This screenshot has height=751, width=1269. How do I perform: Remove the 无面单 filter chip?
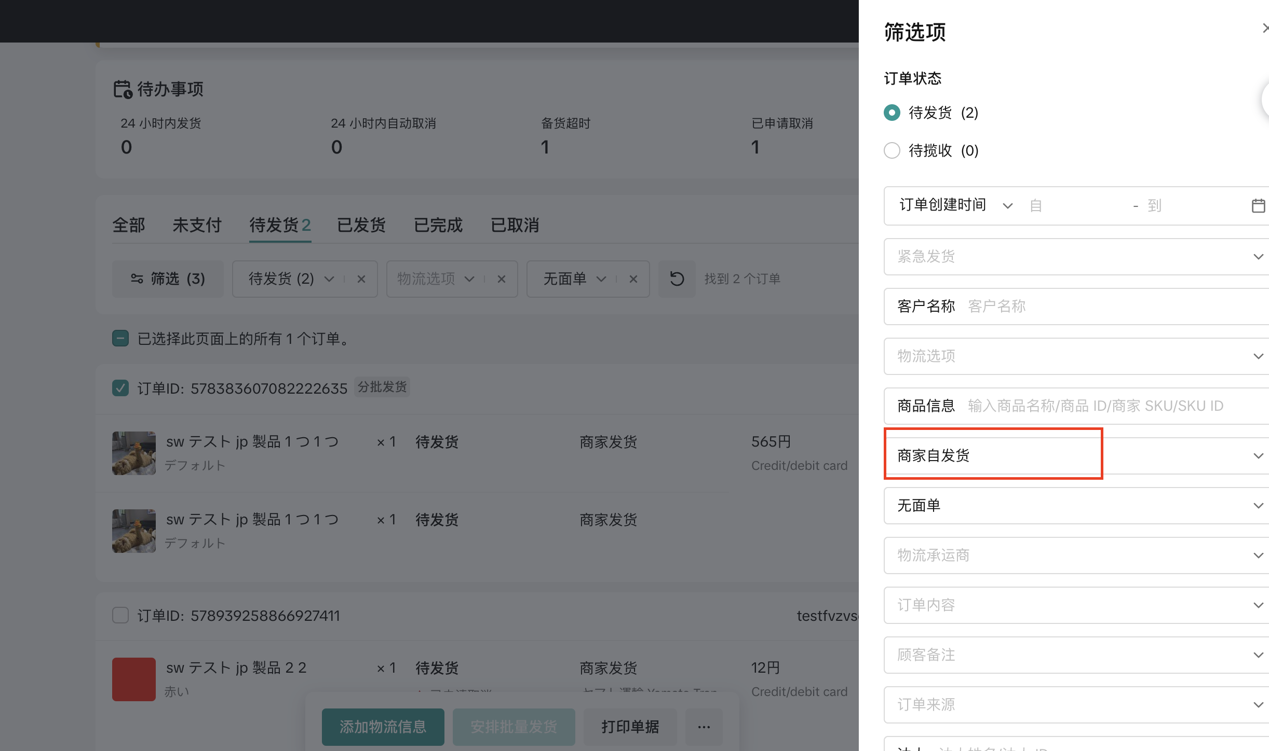click(633, 279)
